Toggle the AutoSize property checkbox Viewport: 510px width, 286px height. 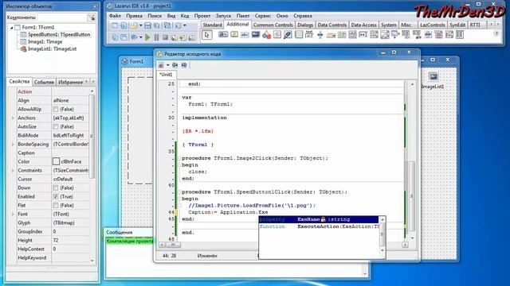click(x=56, y=127)
